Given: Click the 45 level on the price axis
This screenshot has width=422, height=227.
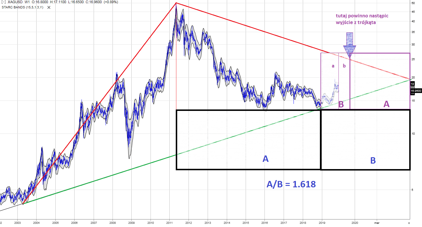Looking at the screenshot, I should point(413,12).
